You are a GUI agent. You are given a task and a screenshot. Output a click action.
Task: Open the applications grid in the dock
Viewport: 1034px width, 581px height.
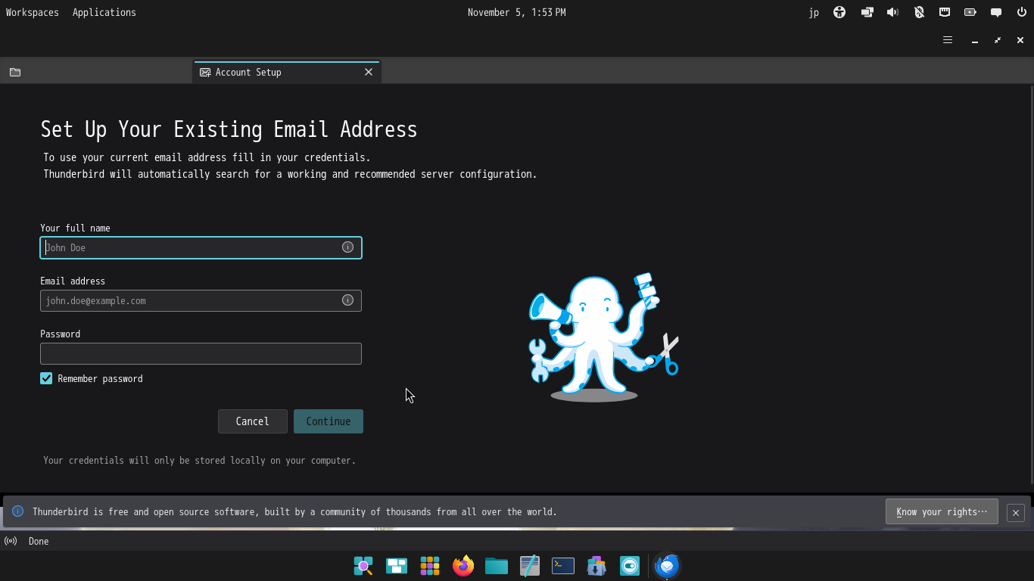[430, 566]
